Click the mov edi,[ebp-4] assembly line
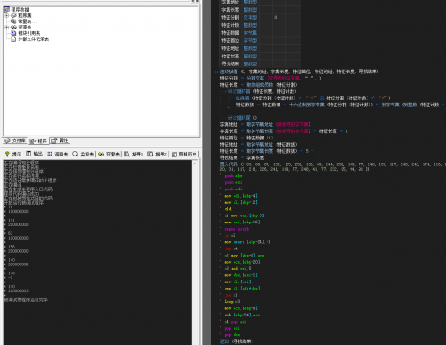 click(x=241, y=196)
